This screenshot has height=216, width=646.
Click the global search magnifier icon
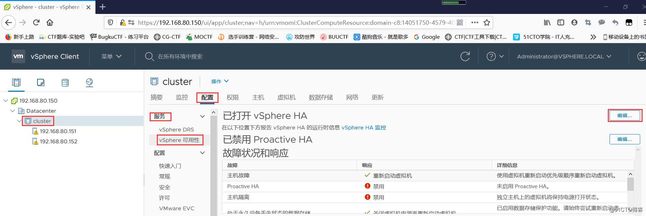149,56
